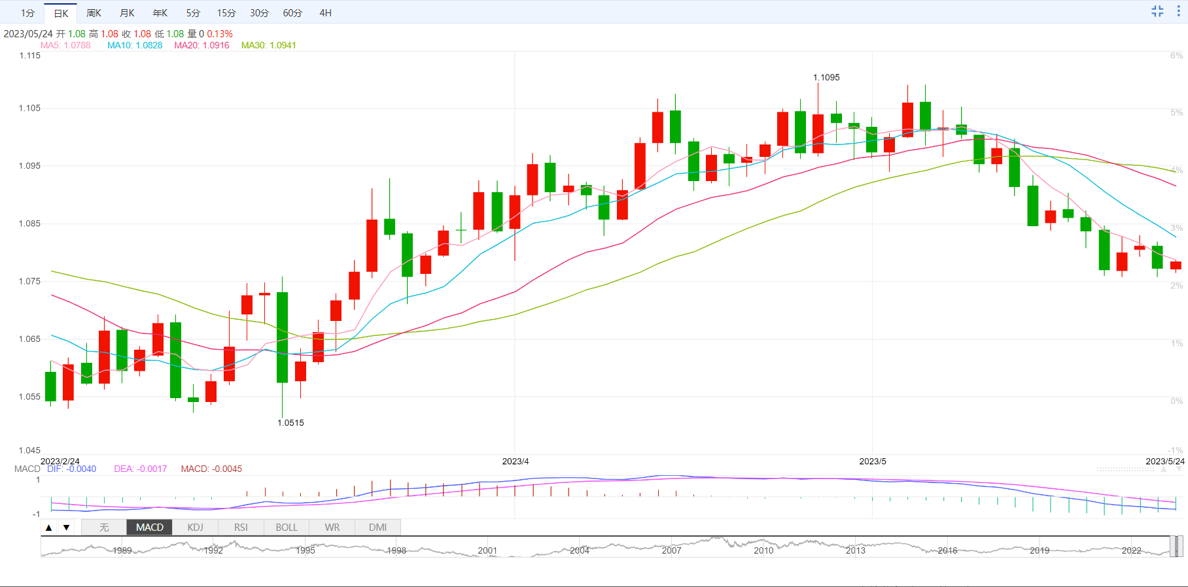The width and height of the screenshot is (1188, 587).
Task: Switch to the 4H chart period
Action: click(325, 13)
